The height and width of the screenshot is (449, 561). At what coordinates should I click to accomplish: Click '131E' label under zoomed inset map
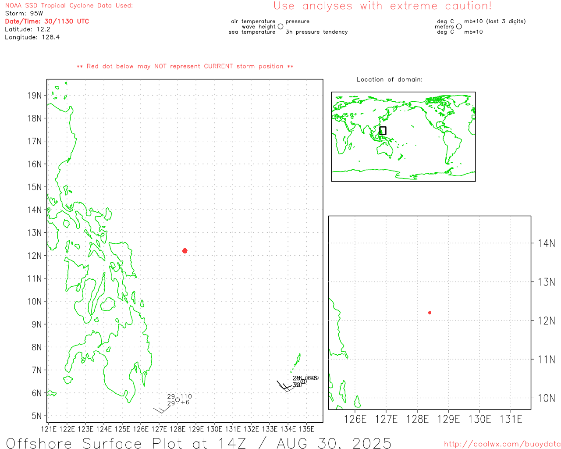[511, 419]
